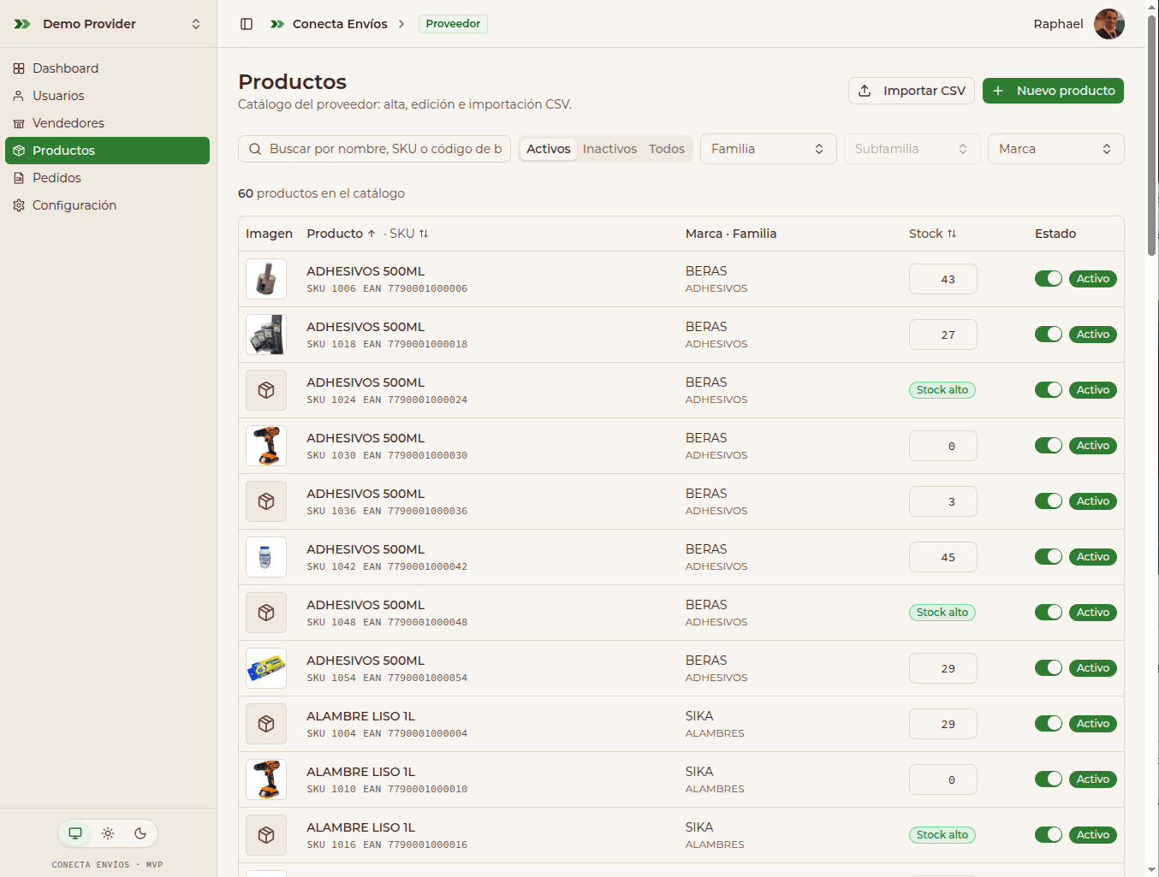The height and width of the screenshot is (877, 1159).
Task: Edit stock field for SKU 1018
Action: [943, 335]
